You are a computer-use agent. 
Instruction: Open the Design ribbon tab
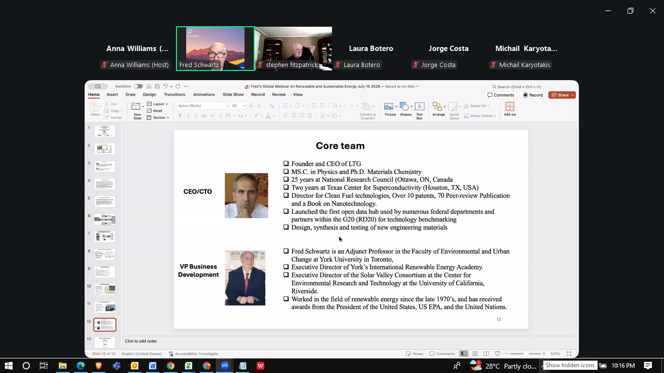click(x=149, y=95)
